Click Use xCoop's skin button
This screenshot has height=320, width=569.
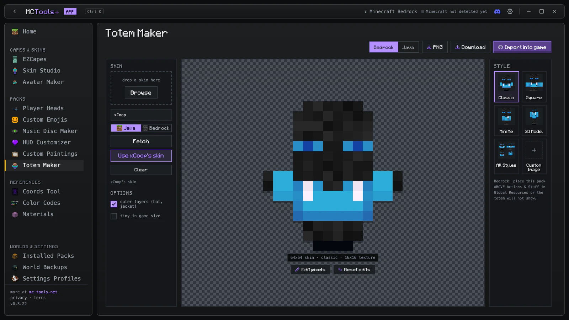[141, 156]
